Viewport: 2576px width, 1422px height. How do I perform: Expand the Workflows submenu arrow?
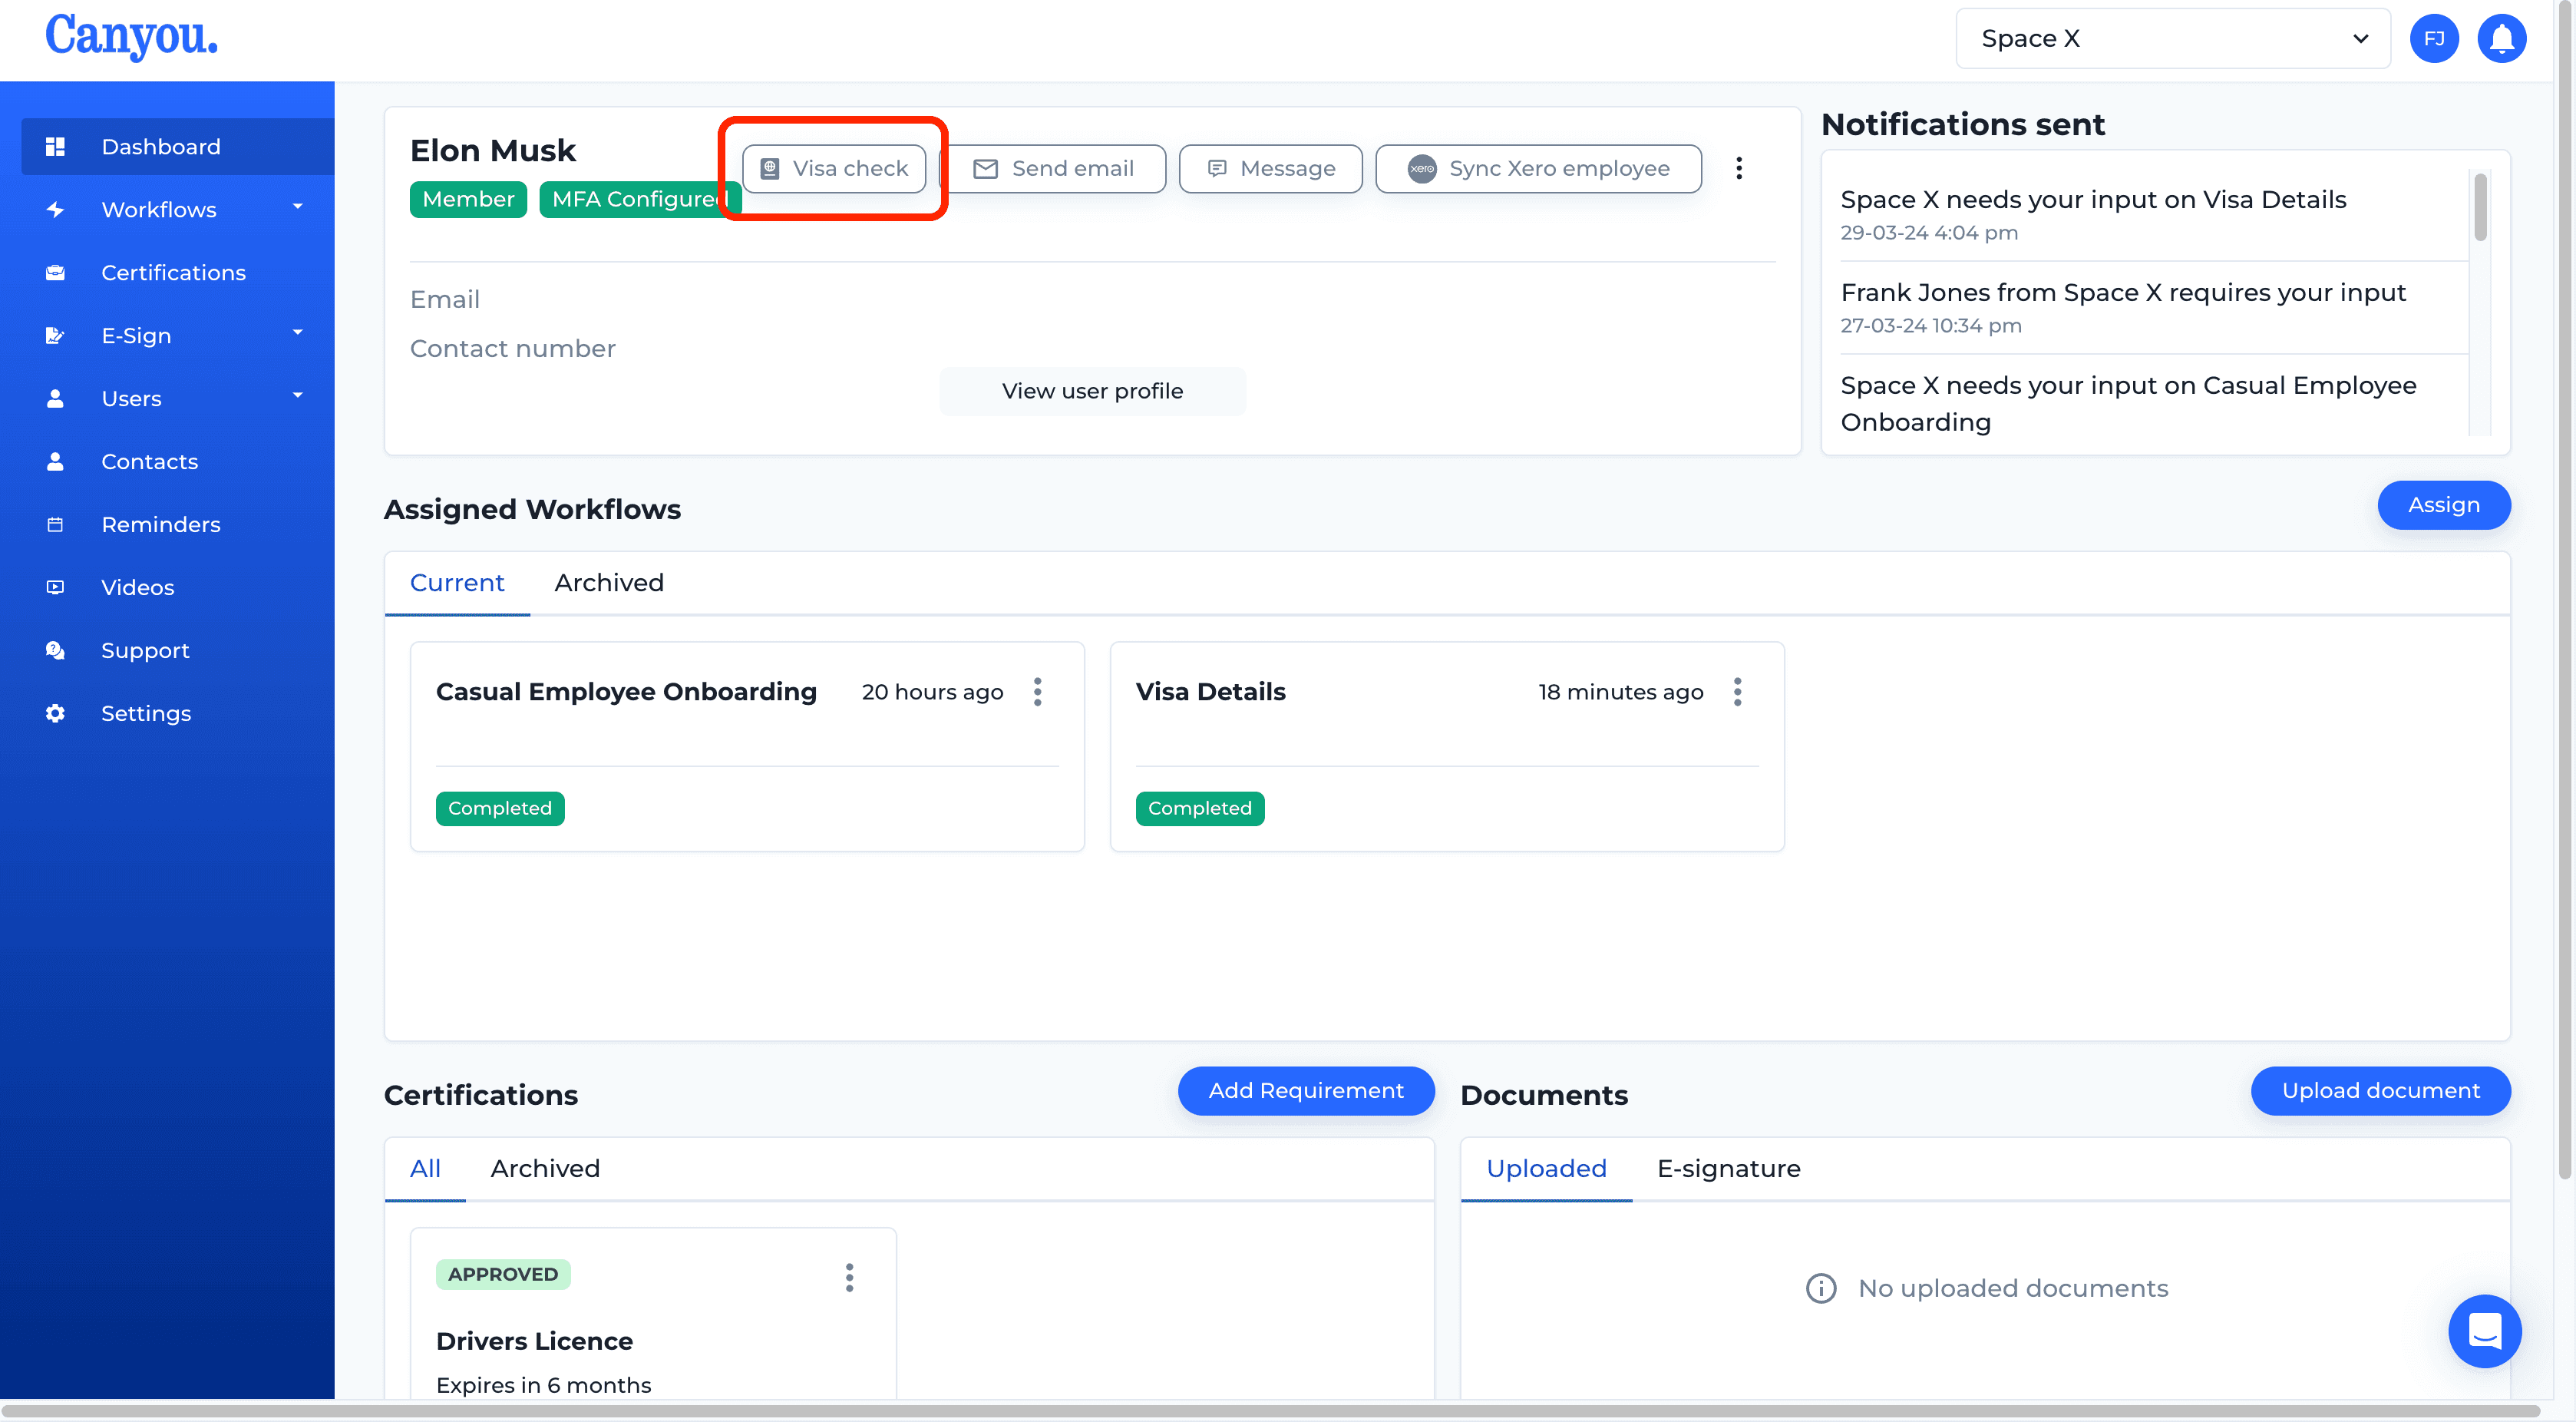point(297,207)
